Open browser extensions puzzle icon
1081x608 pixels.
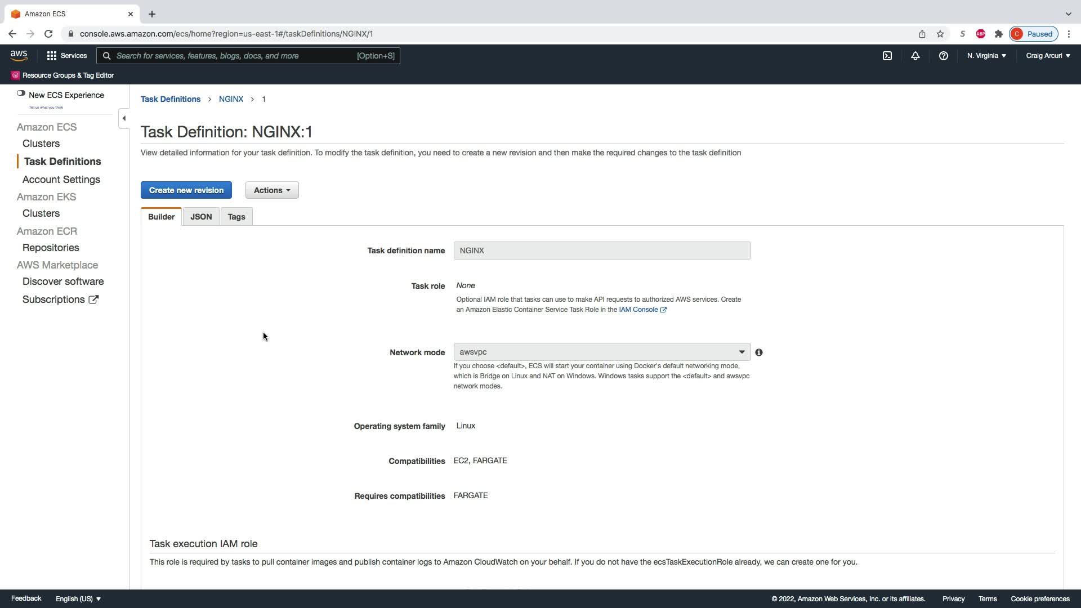pyautogui.click(x=998, y=34)
